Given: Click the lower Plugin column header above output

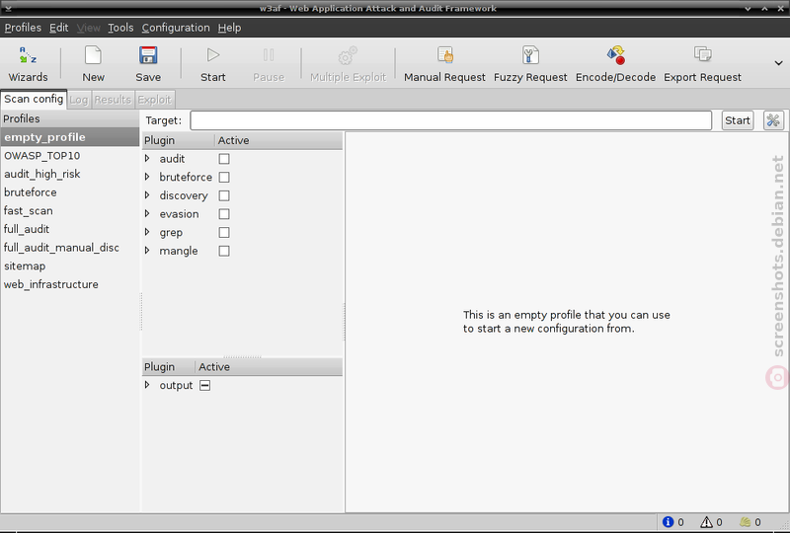Looking at the screenshot, I should pos(168,367).
